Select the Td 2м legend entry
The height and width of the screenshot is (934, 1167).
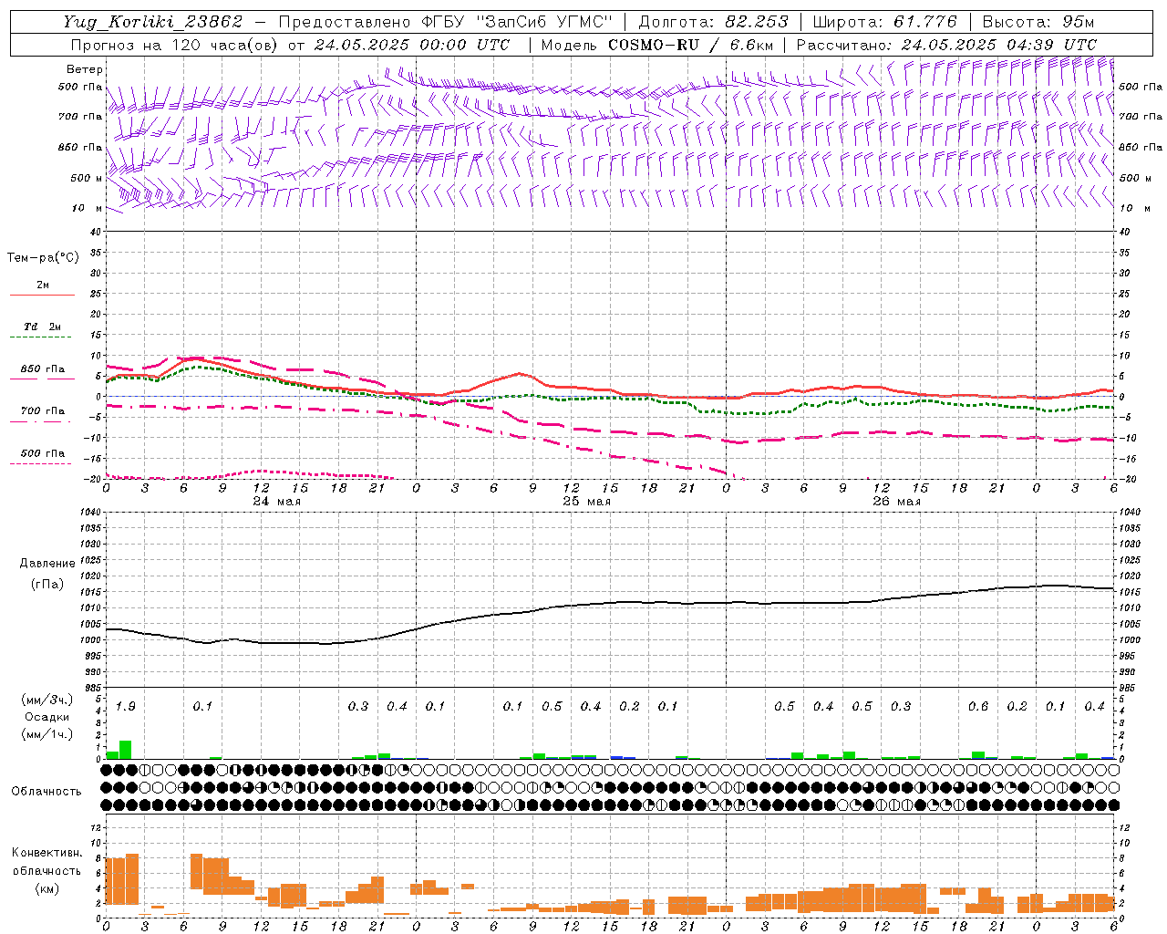click(x=42, y=327)
